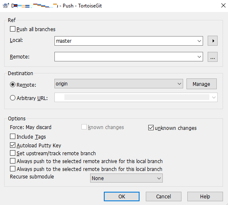
Task: Click the arrow button beside Local branch
Action: point(213,41)
